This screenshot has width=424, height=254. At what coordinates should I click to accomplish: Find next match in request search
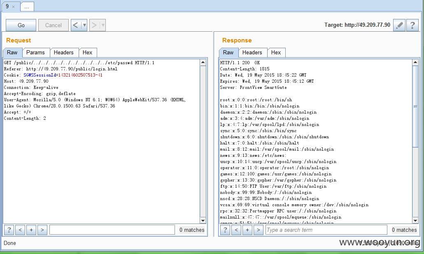point(42,230)
